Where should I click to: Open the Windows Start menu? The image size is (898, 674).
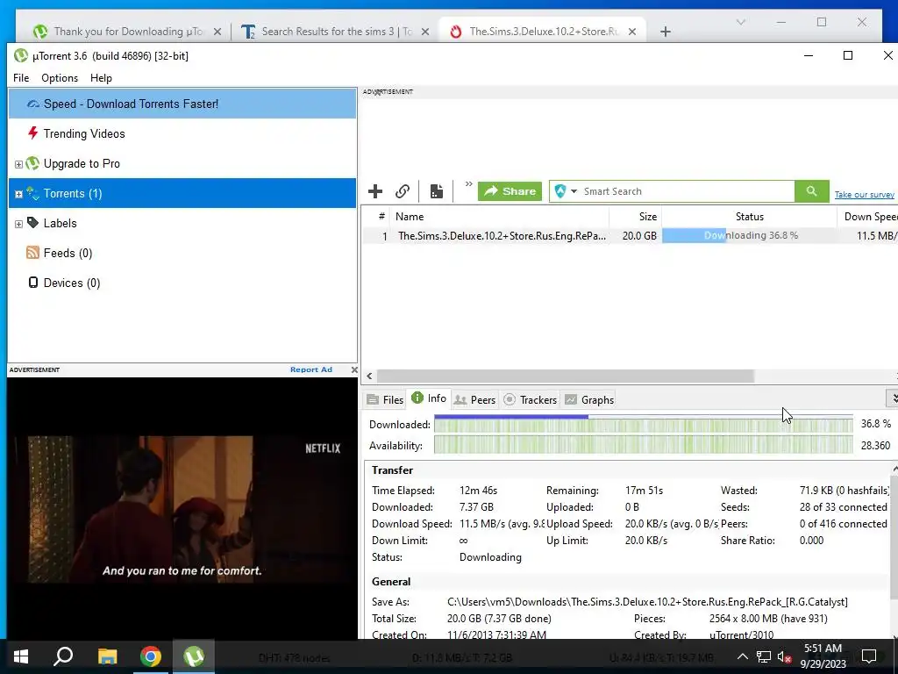pos(21,656)
